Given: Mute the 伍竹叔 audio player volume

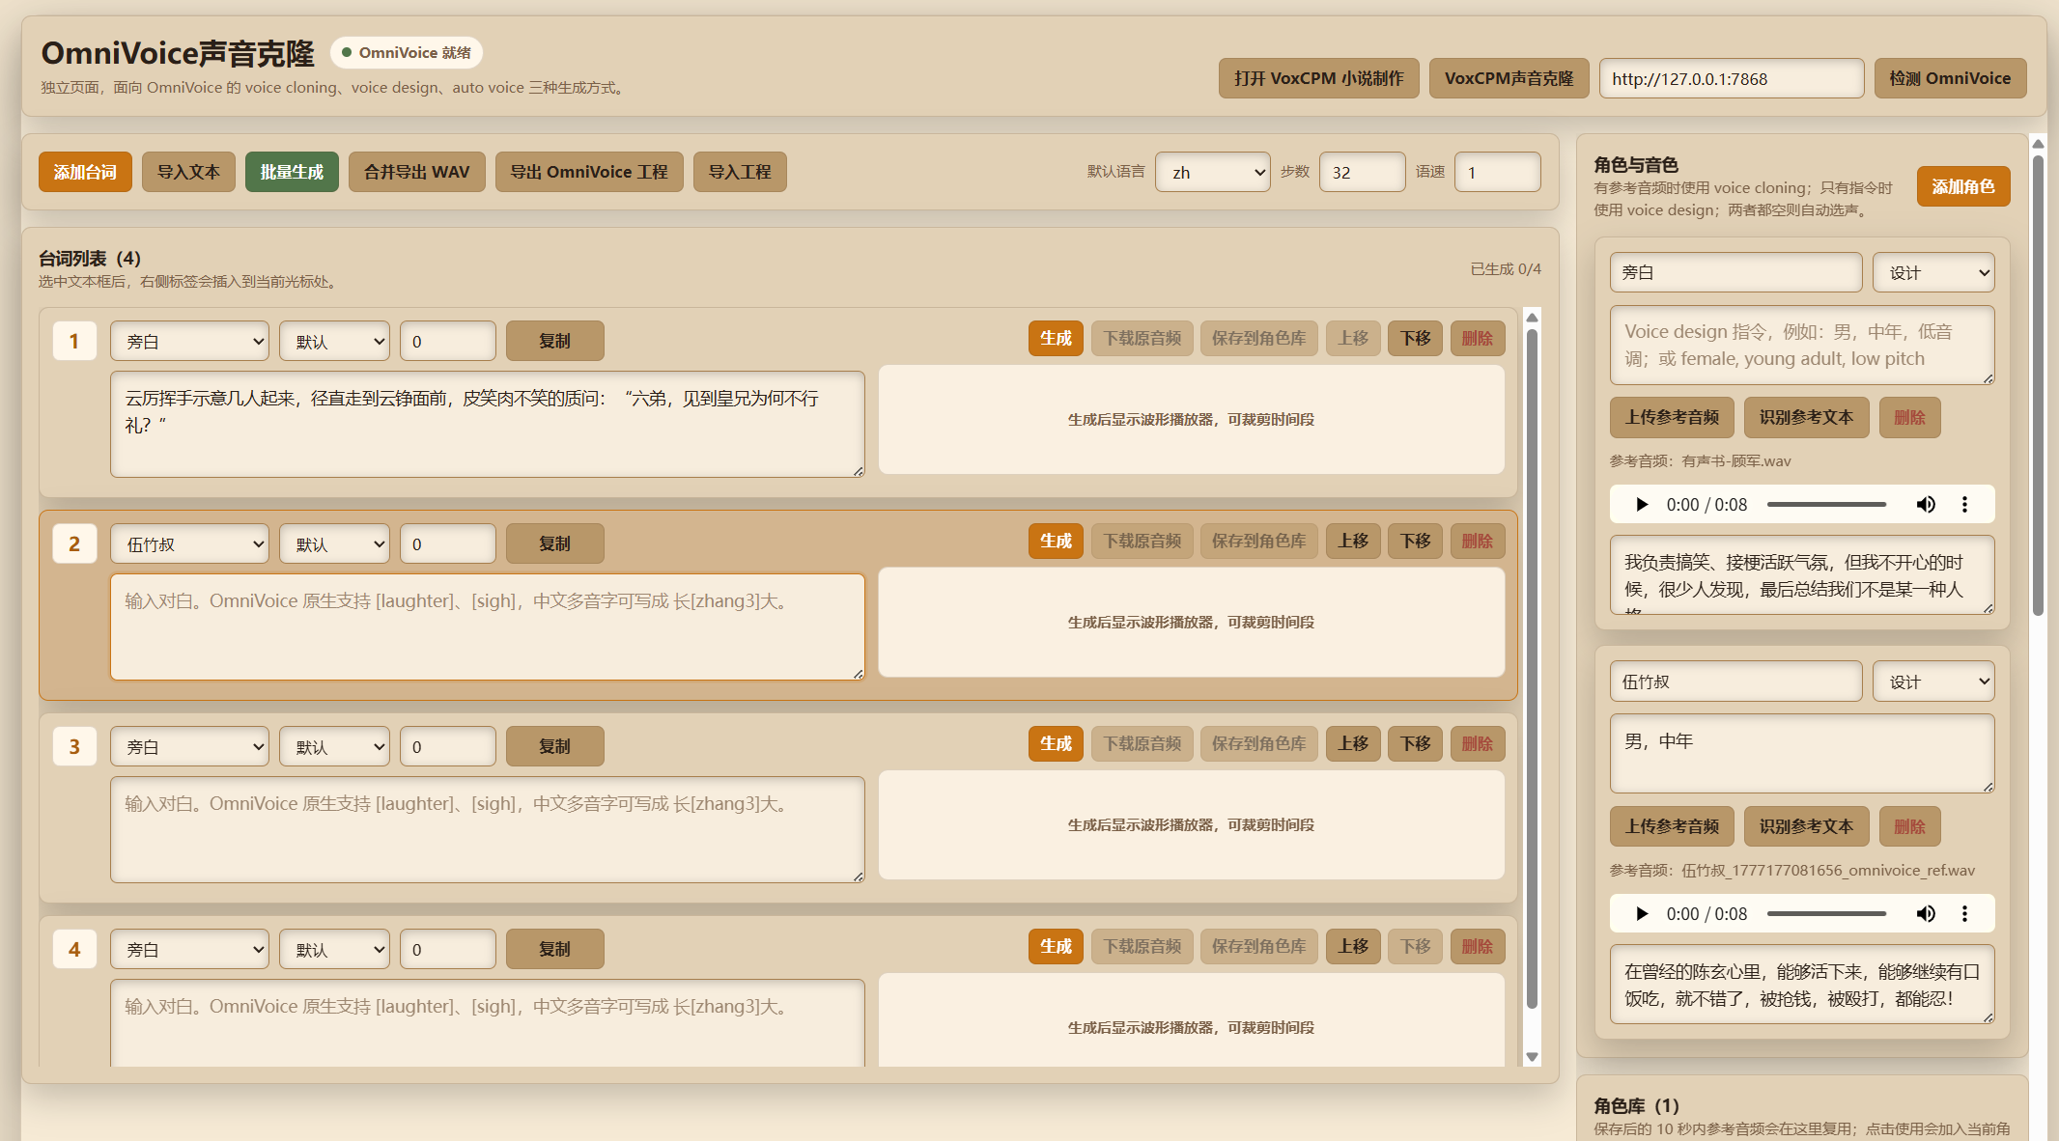Looking at the screenshot, I should point(1925,914).
